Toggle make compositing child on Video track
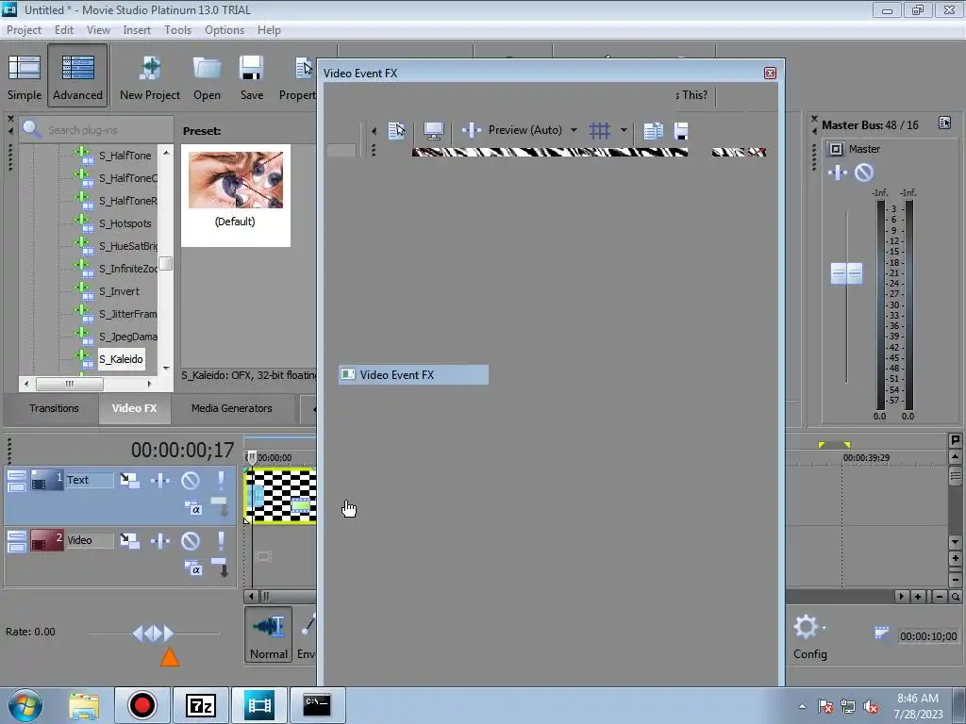 tap(220, 568)
